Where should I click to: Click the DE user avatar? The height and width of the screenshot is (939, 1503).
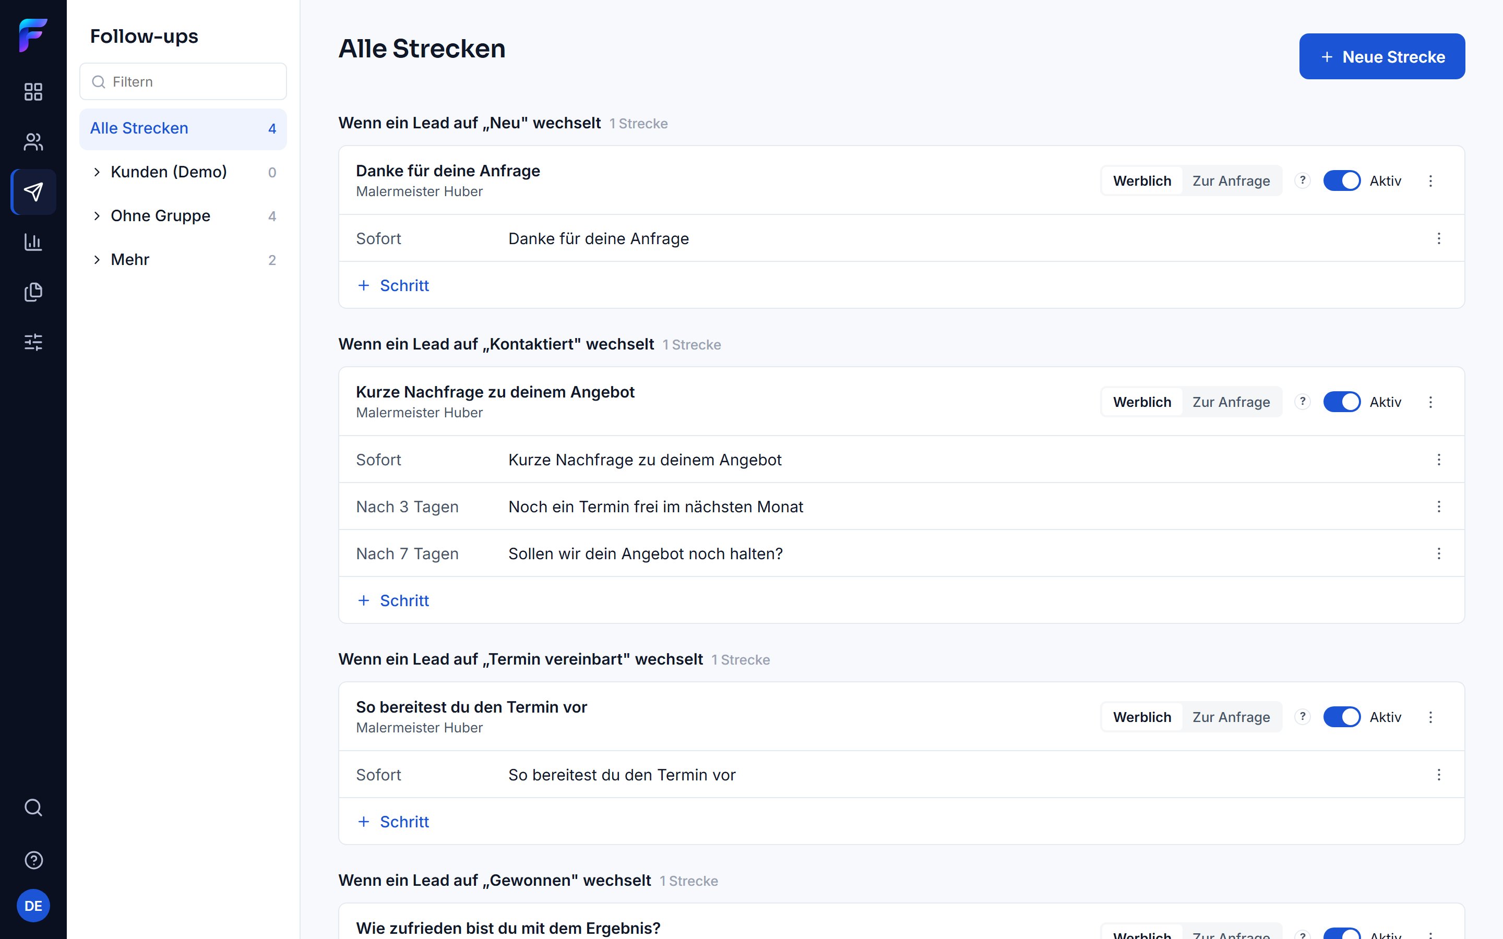click(33, 906)
